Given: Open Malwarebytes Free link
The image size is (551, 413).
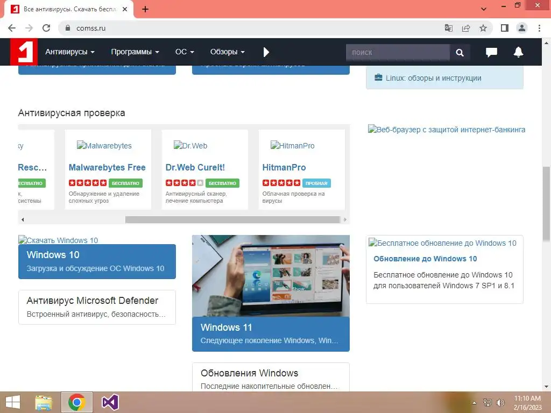Looking at the screenshot, I should click(107, 168).
